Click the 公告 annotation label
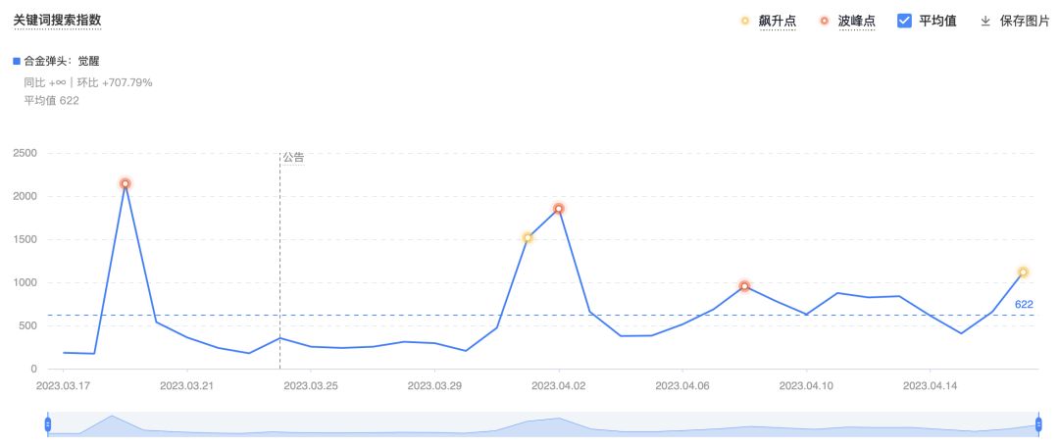 [x=293, y=157]
